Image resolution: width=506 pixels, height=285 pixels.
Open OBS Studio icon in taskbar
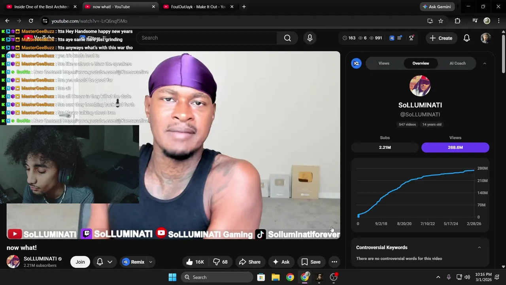(x=334, y=277)
